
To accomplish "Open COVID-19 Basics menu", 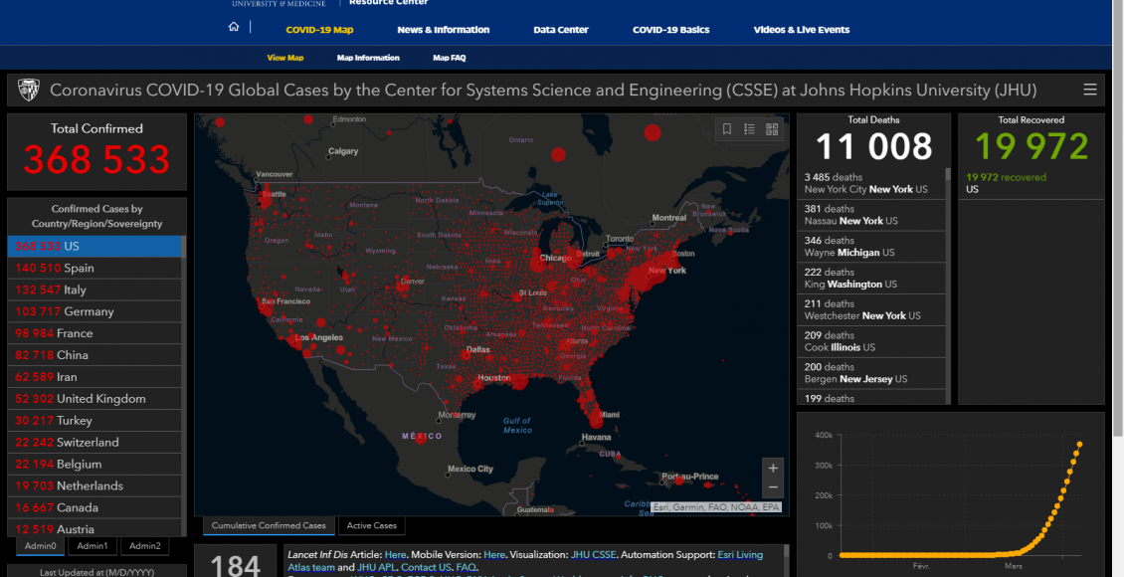I will click(x=671, y=30).
